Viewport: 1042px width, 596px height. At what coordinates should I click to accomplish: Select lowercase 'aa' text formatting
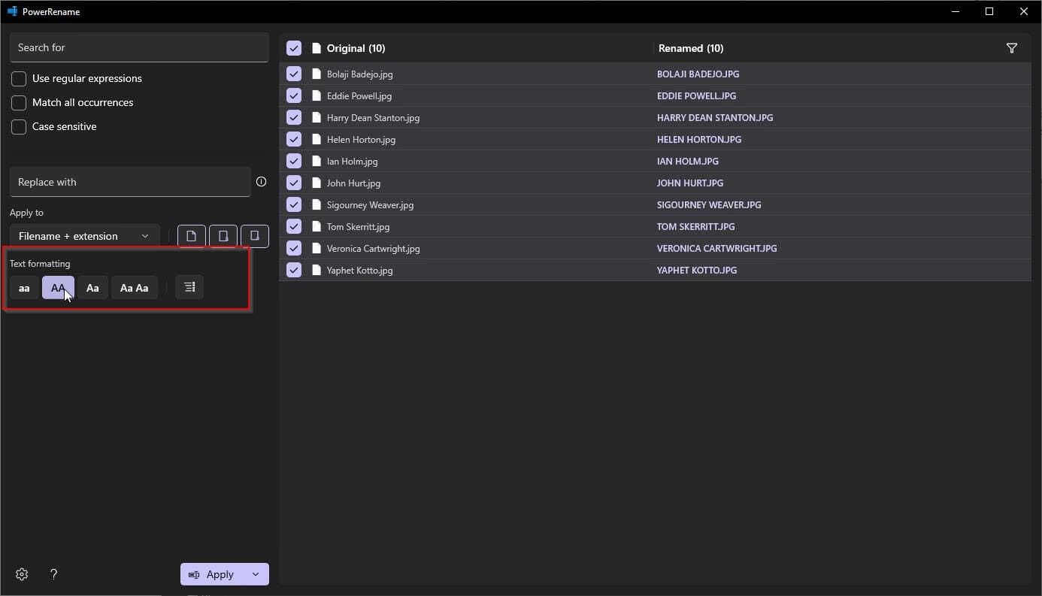pos(24,288)
